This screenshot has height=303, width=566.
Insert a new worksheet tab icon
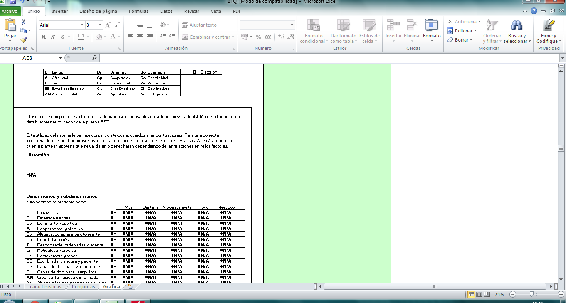tap(131, 287)
